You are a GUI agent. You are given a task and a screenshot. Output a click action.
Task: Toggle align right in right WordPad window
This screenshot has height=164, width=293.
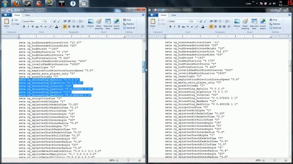[220, 27]
